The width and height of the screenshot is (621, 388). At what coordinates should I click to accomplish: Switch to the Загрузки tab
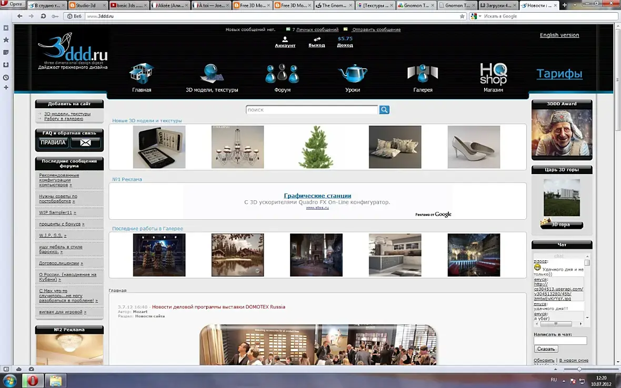pos(498,5)
